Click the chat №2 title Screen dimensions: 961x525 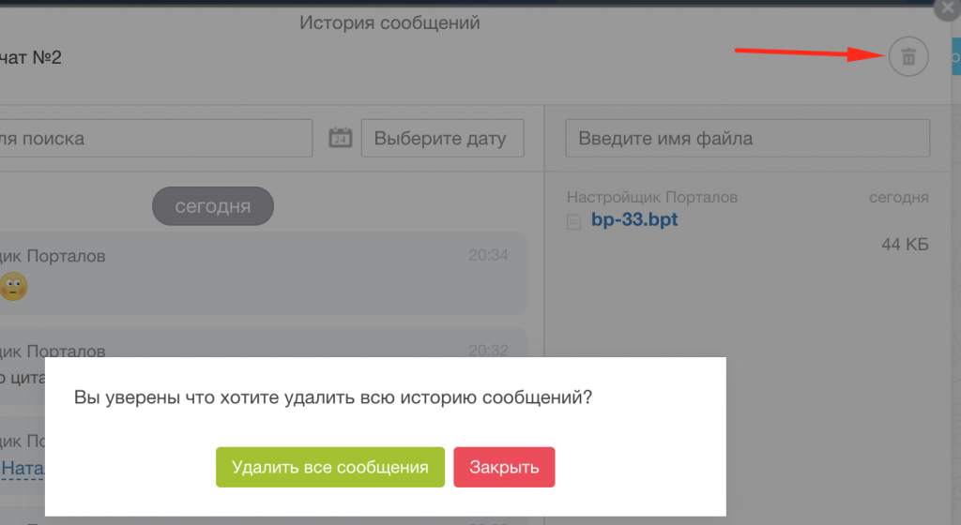point(31,57)
